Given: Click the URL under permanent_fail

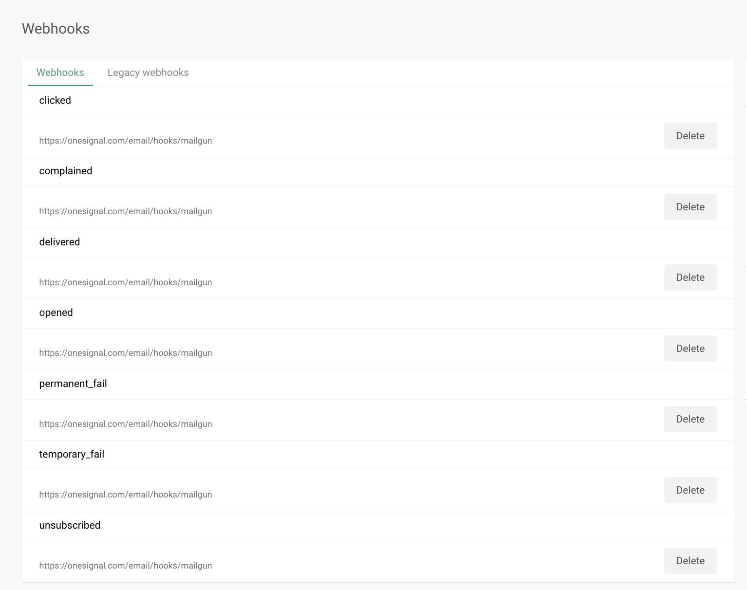Looking at the screenshot, I should [126, 424].
